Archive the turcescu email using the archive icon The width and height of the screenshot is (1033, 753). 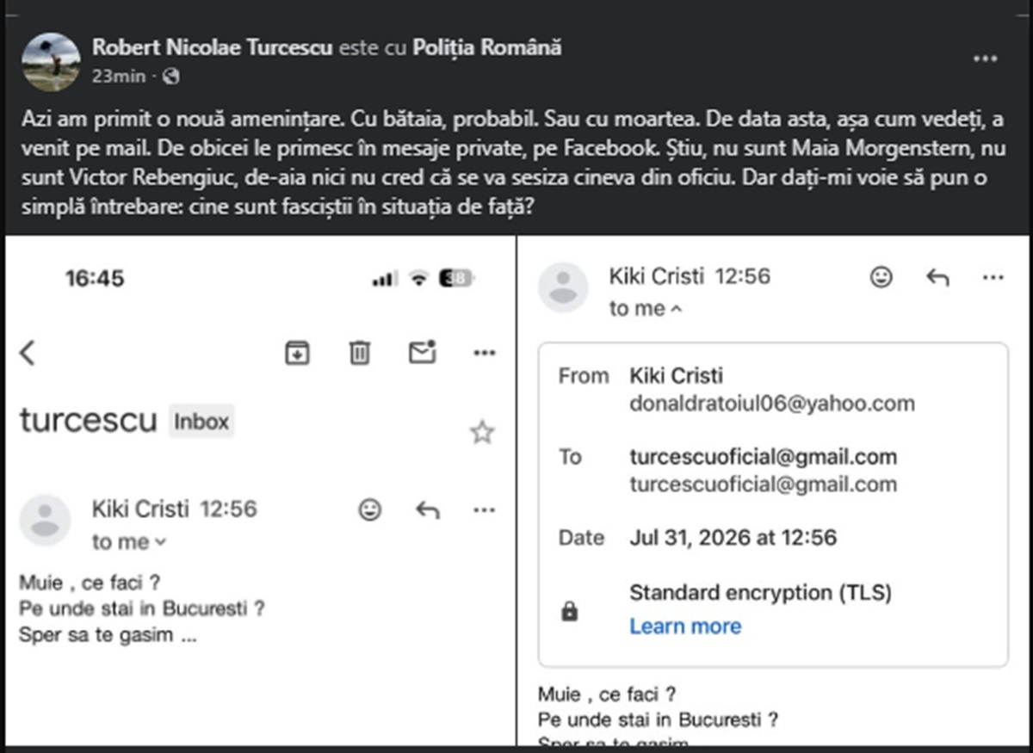297,352
